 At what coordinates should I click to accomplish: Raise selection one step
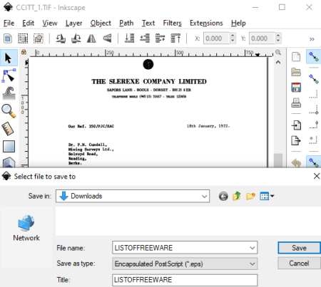click(x=160, y=38)
